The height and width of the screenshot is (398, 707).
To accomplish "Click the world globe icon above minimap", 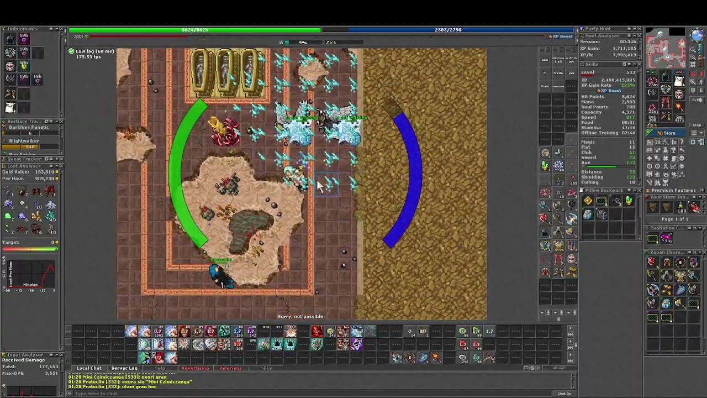I will [697, 35].
